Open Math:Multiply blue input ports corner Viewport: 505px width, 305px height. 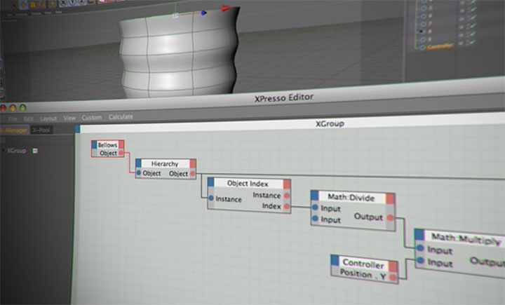coord(419,234)
